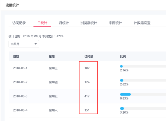Viewport: 166px width, 121px height.
Task: Click the 星期 column header
Action: (x=52, y=56)
